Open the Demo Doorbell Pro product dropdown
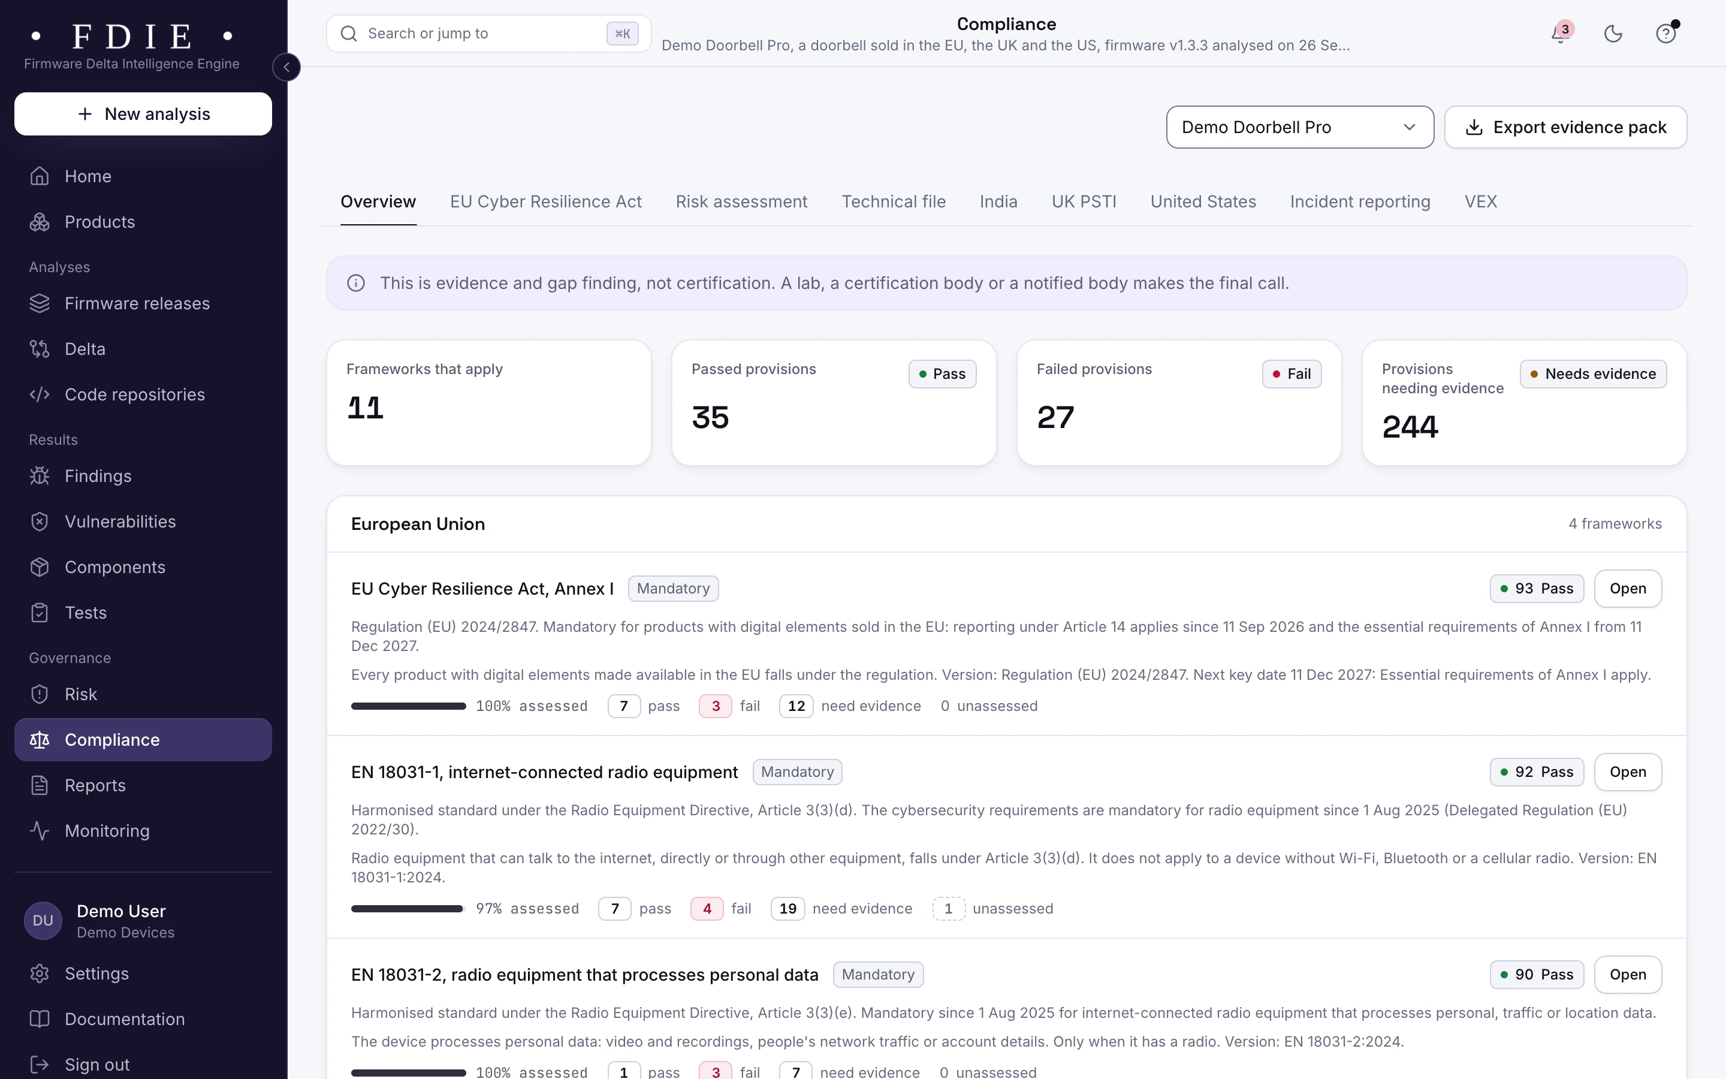 [x=1299, y=127]
